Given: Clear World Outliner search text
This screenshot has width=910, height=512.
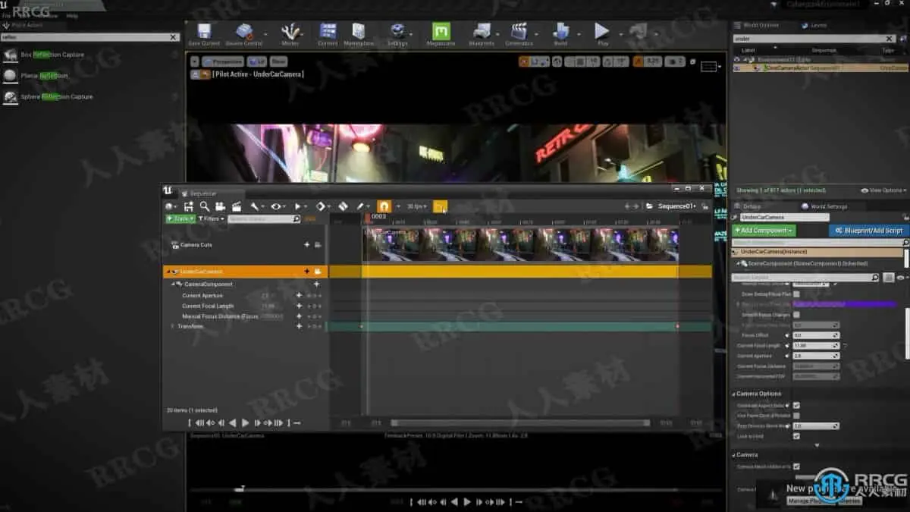Looking at the screenshot, I should click(x=890, y=39).
